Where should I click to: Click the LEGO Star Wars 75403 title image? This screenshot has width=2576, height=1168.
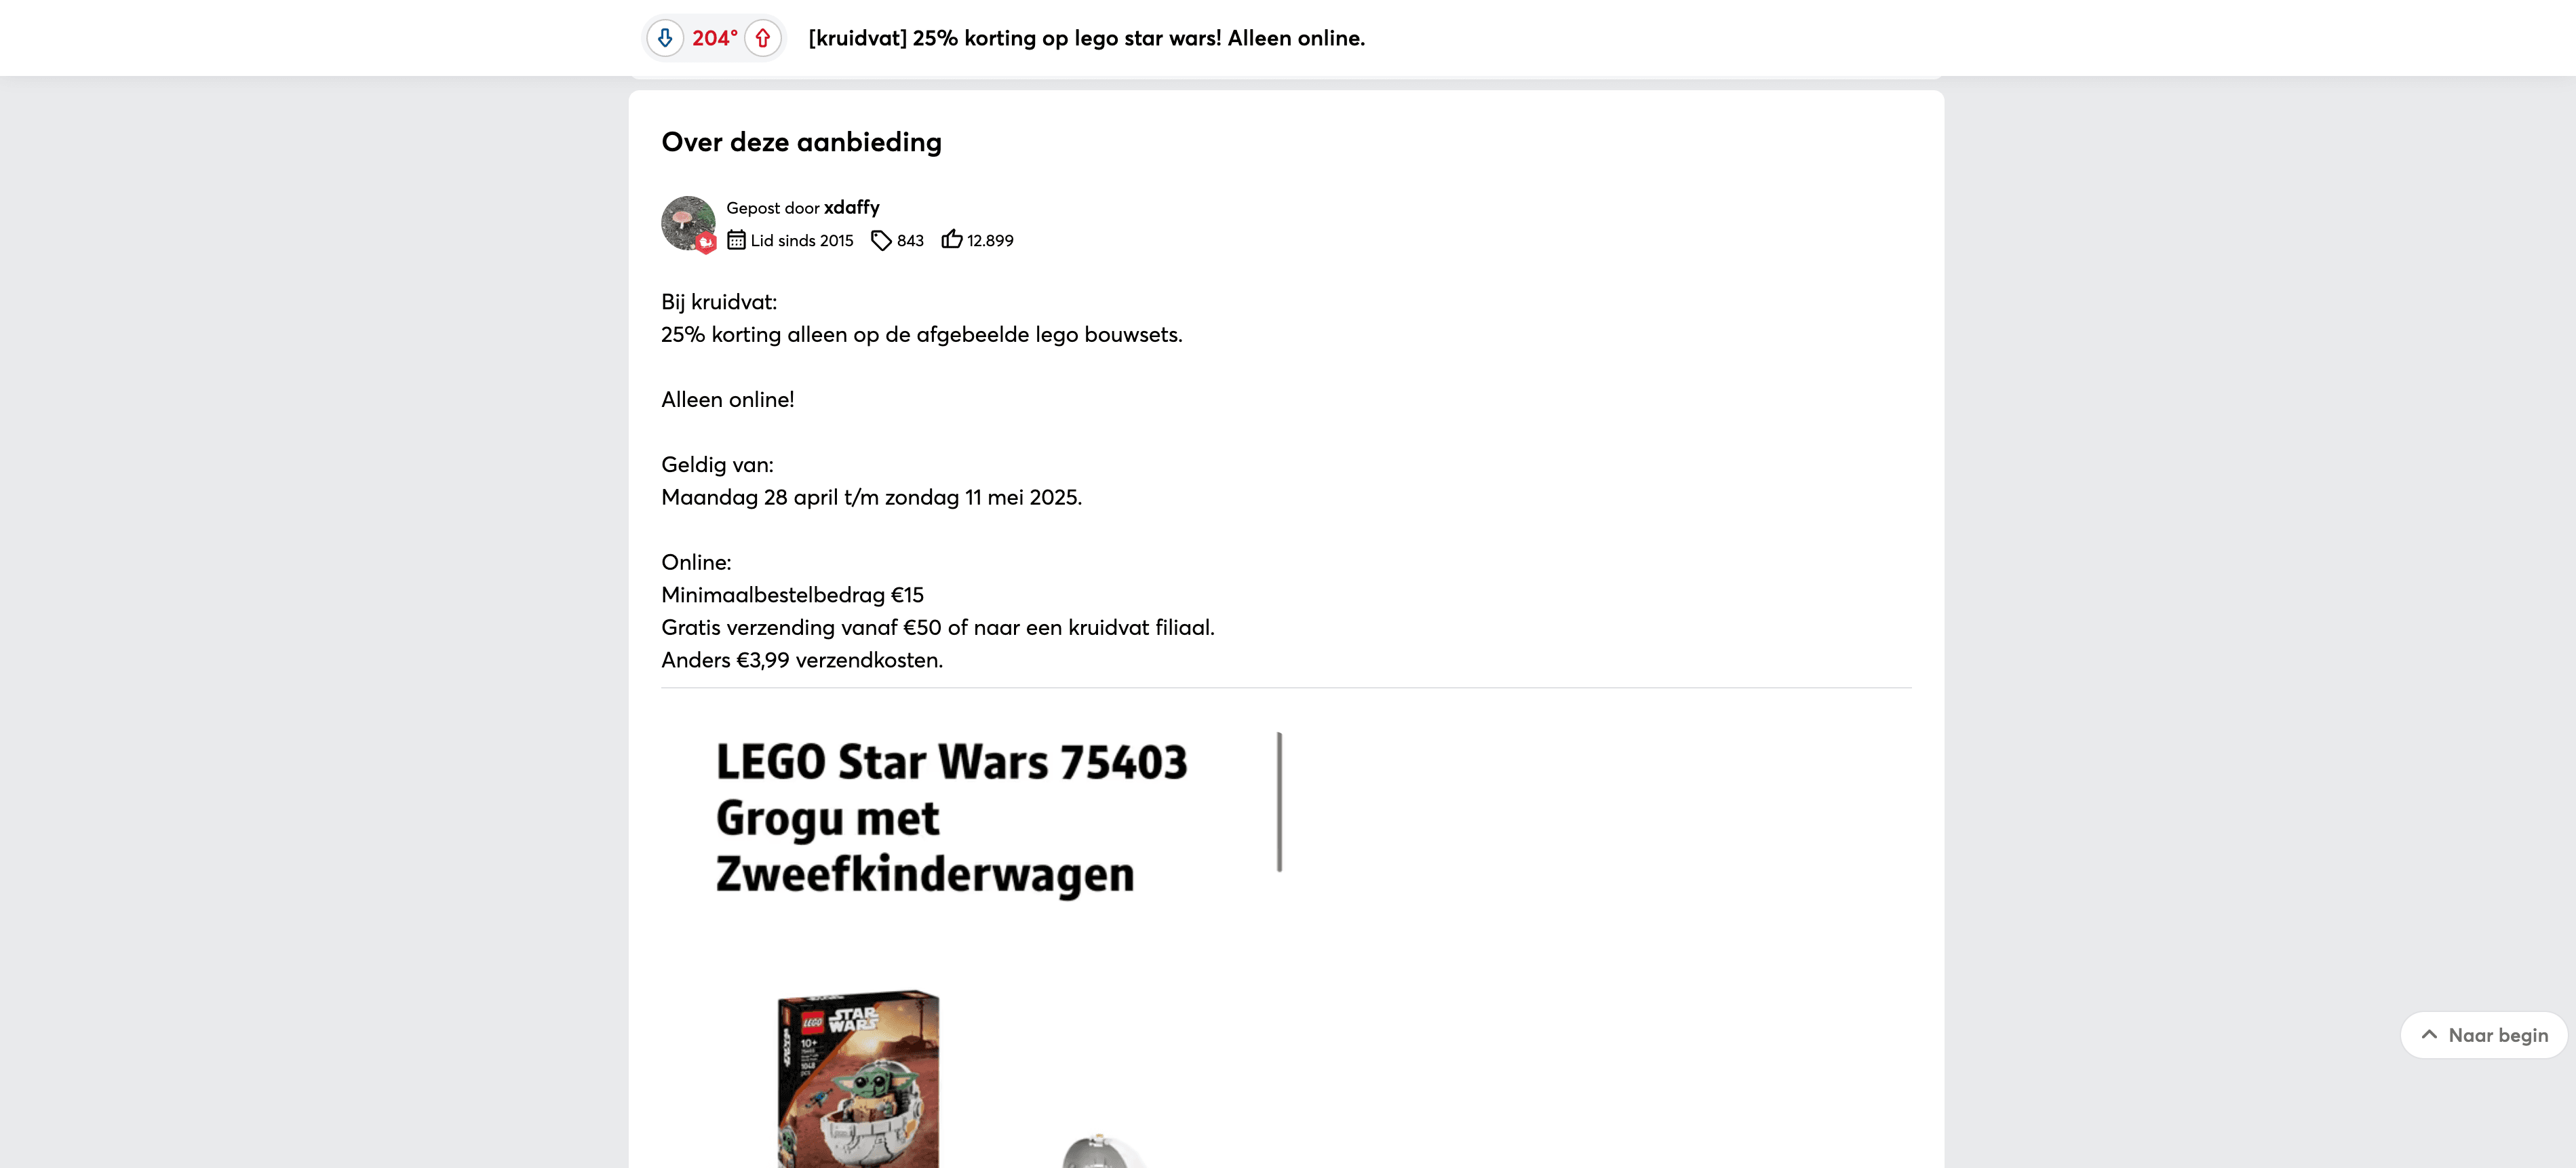952,817
